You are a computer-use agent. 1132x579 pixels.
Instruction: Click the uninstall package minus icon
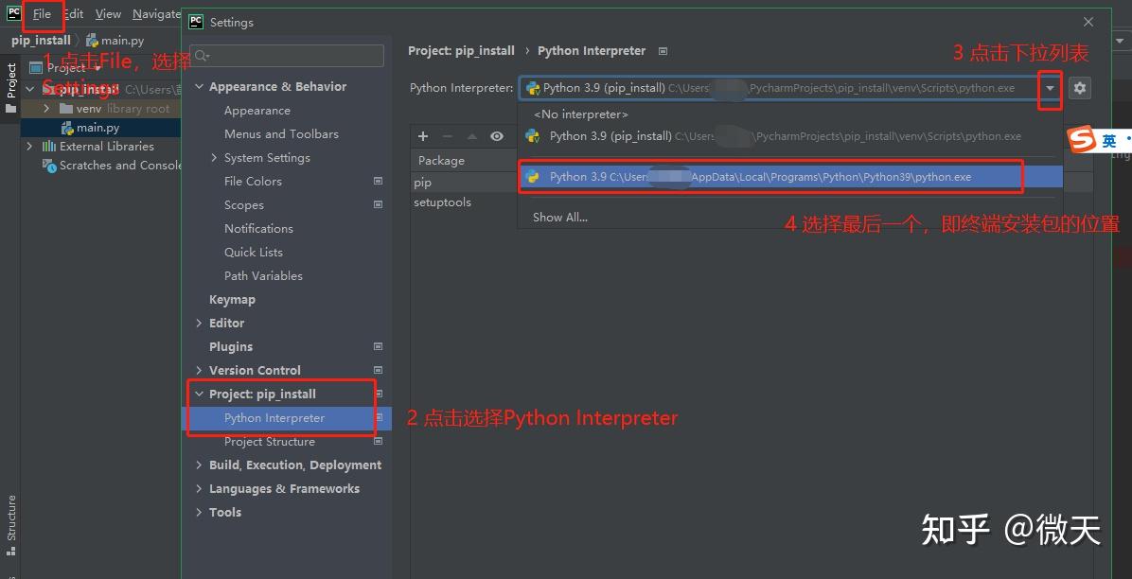point(447,135)
